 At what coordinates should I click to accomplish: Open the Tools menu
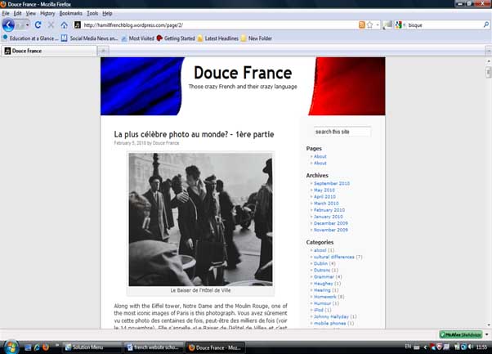[92, 13]
